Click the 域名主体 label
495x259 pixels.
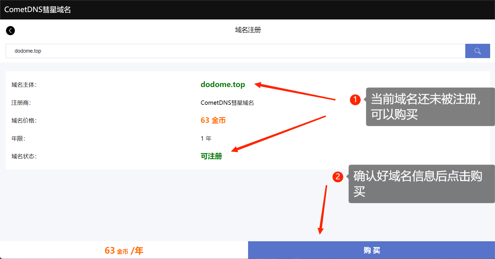coord(24,85)
